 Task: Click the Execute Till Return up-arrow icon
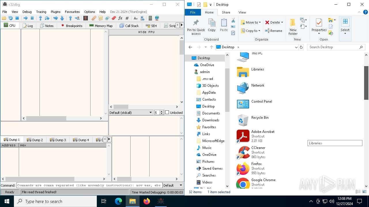point(70,18)
